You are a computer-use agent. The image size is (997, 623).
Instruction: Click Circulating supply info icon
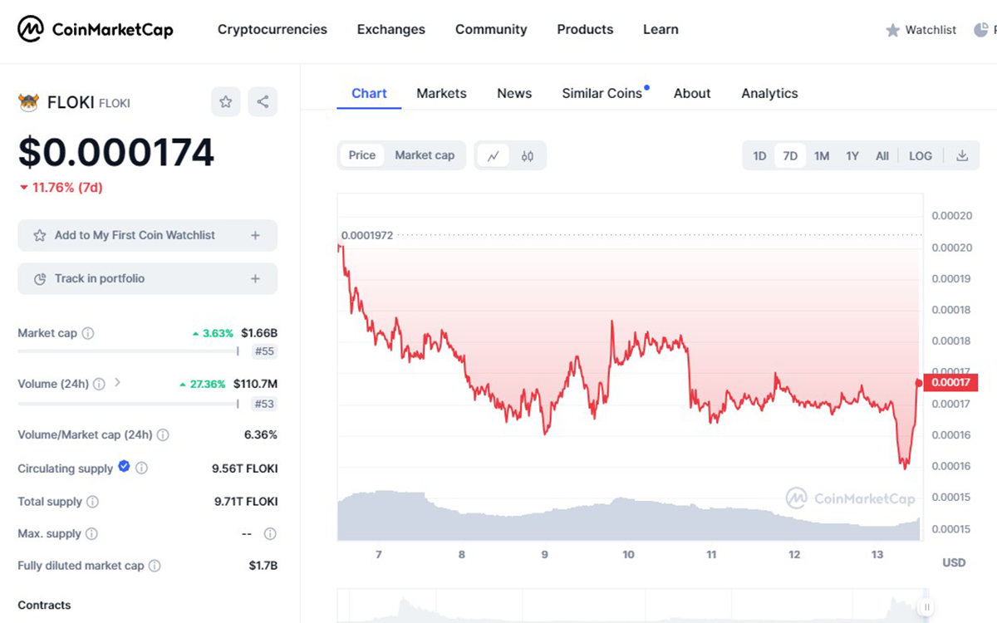(142, 468)
